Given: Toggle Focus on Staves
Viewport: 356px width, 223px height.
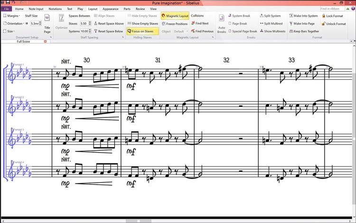Looking at the screenshot, I should 141,31.
